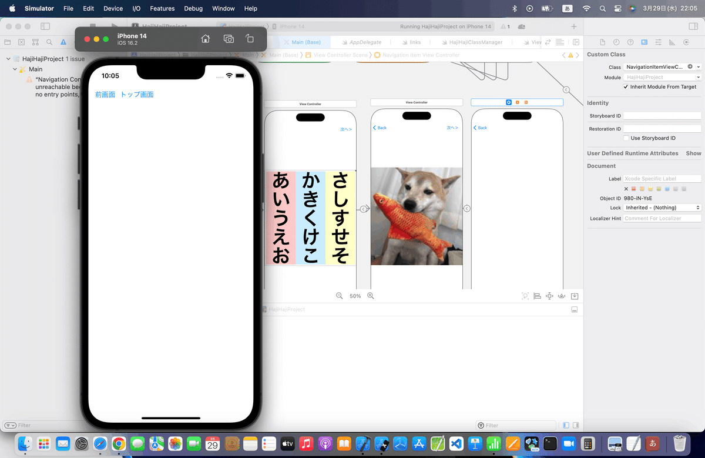Viewport: 705px width, 458px height.
Task: Open the find navigator magnifier icon
Action: click(49, 42)
